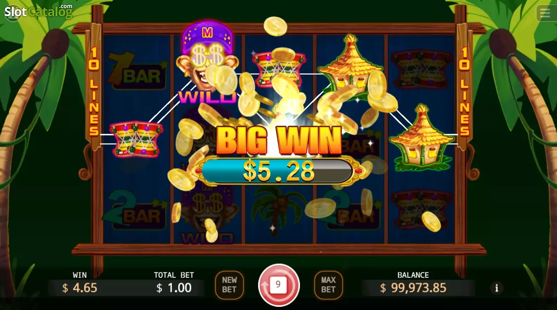Click the NEW BET button

pyautogui.click(x=229, y=285)
